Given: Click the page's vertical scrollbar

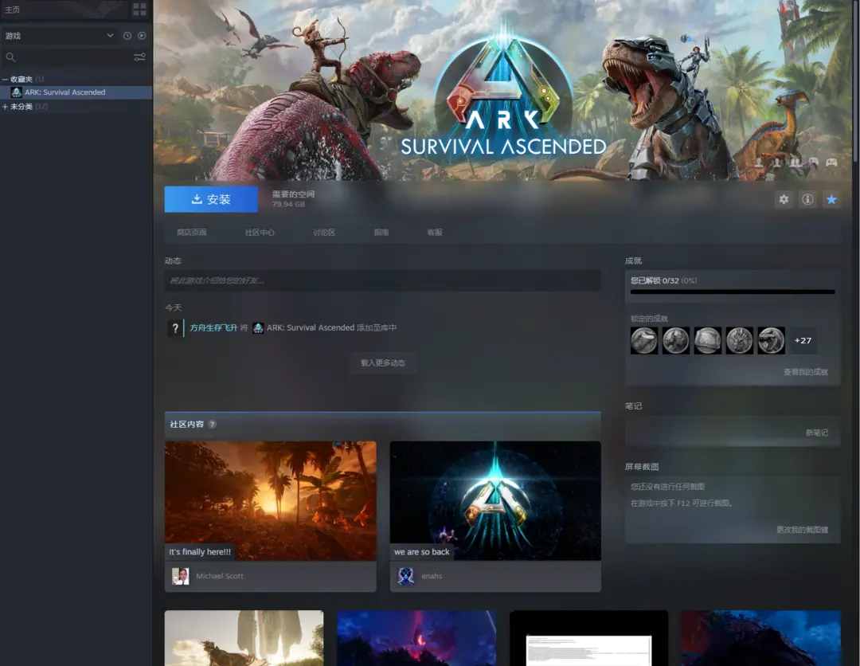Looking at the screenshot, I should tap(855, 82).
